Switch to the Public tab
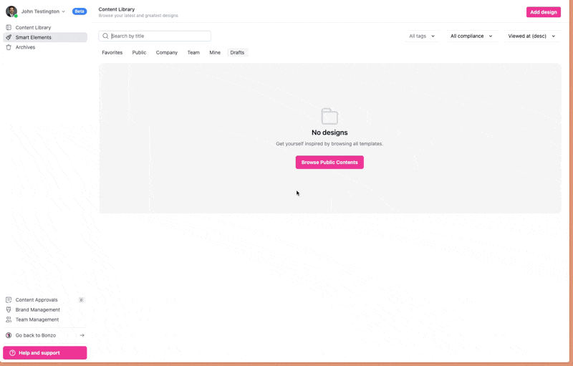The image size is (573, 366). (x=139, y=52)
